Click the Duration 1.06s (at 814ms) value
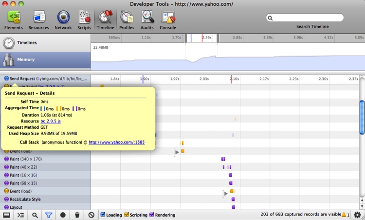Image resolution: width=365 pixels, height=220 pixels. click(56, 115)
